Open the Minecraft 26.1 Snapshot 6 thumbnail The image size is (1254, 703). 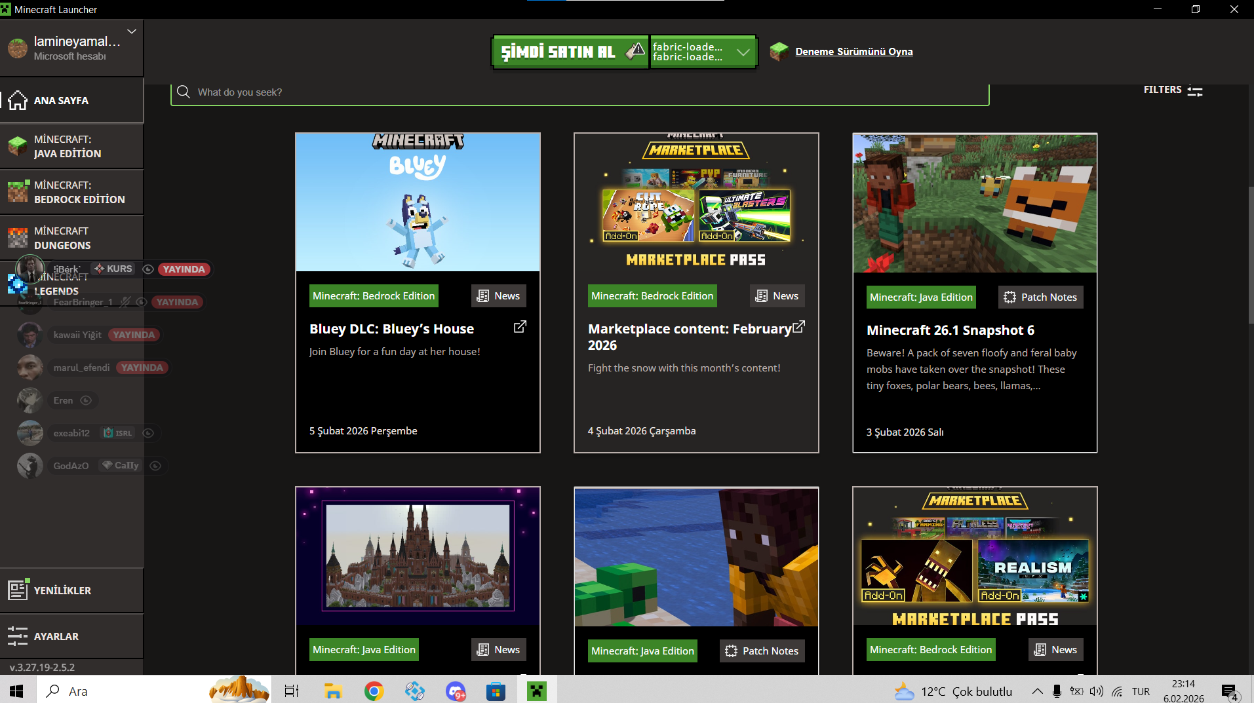click(x=975, y=203)
